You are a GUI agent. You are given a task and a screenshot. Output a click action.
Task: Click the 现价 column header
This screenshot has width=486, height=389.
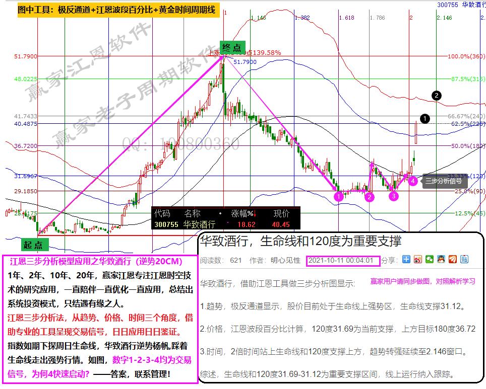pos(281,213)
